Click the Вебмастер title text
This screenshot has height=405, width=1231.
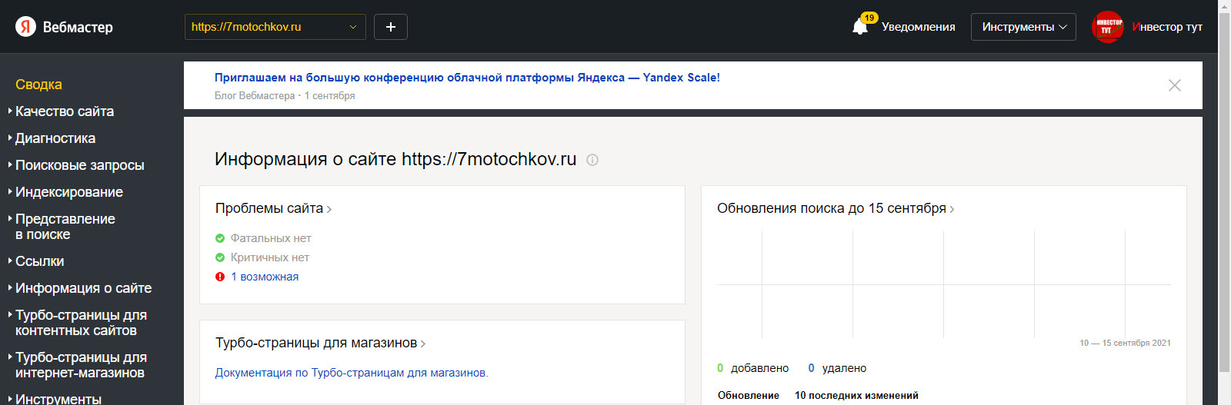[78, 27]
